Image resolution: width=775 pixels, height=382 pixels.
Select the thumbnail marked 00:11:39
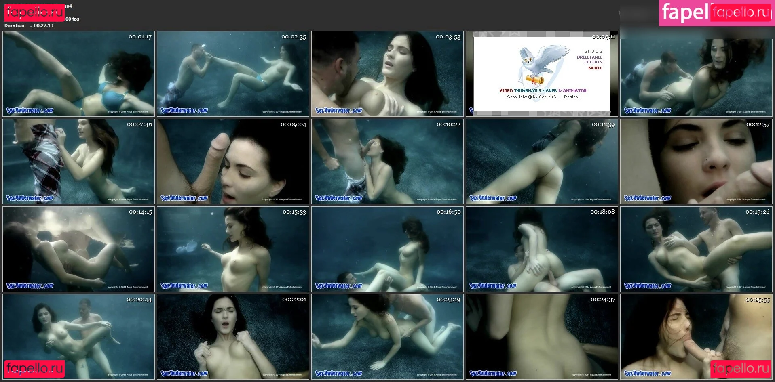point(542,162)
